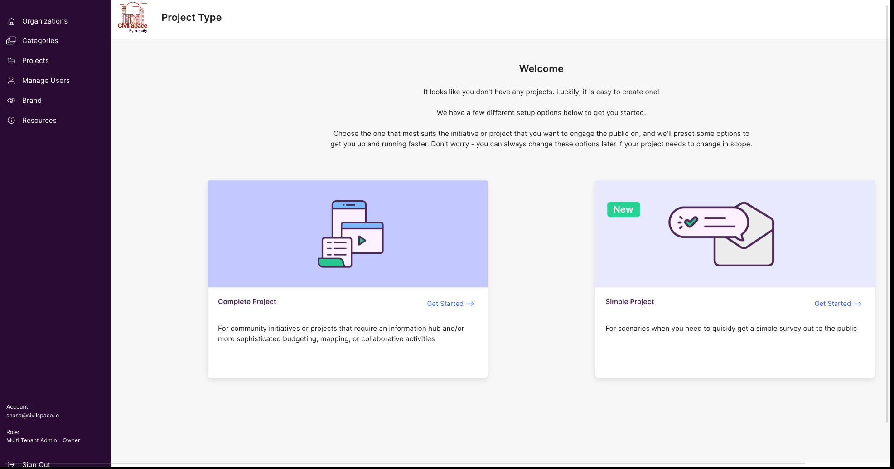
Task: Click the green New badge
Action: [623, 209]
